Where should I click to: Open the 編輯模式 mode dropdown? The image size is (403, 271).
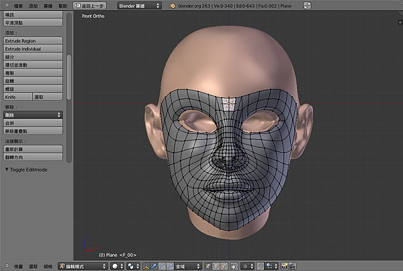83,266
